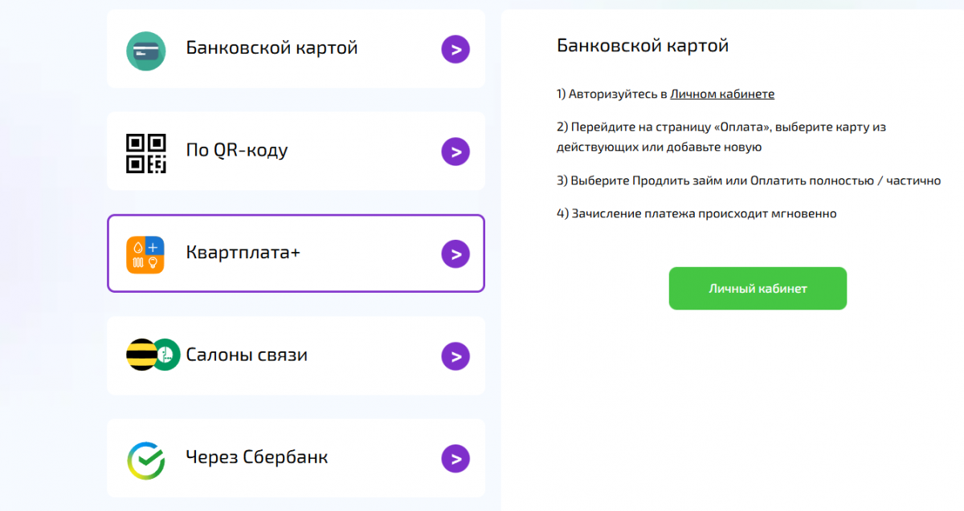This screenshot has height=511, width=964.
Task: Click the QR code icon
Action: tap(145, 152)
